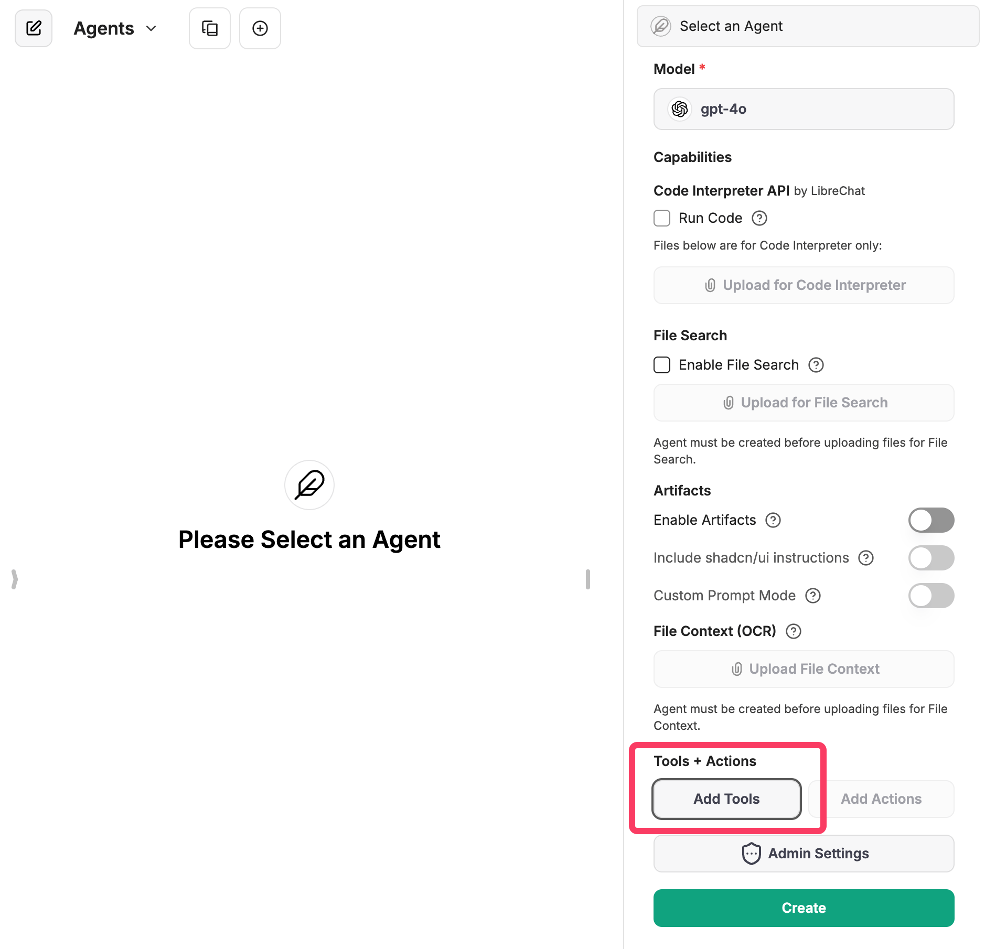Click the left sidebar collapse handle
The height and width of the screenshot is (949, 985).
[15, 579]
